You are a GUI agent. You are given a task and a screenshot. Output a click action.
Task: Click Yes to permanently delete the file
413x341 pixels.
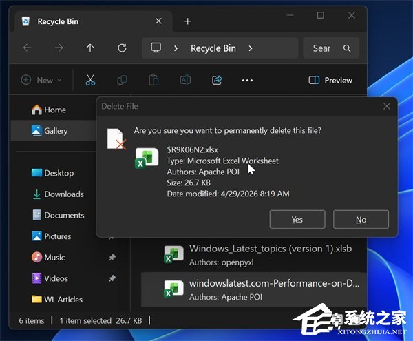(297, 219)
